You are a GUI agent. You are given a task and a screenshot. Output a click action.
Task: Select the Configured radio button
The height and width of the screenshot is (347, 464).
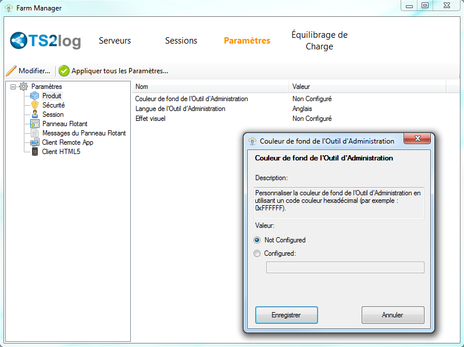pos(258,253)
